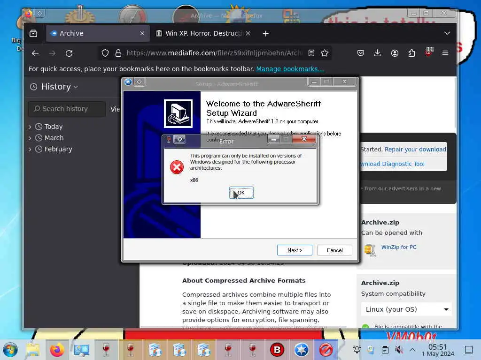
Task: Click OK in the Error dialog
Action: point(241,193)
